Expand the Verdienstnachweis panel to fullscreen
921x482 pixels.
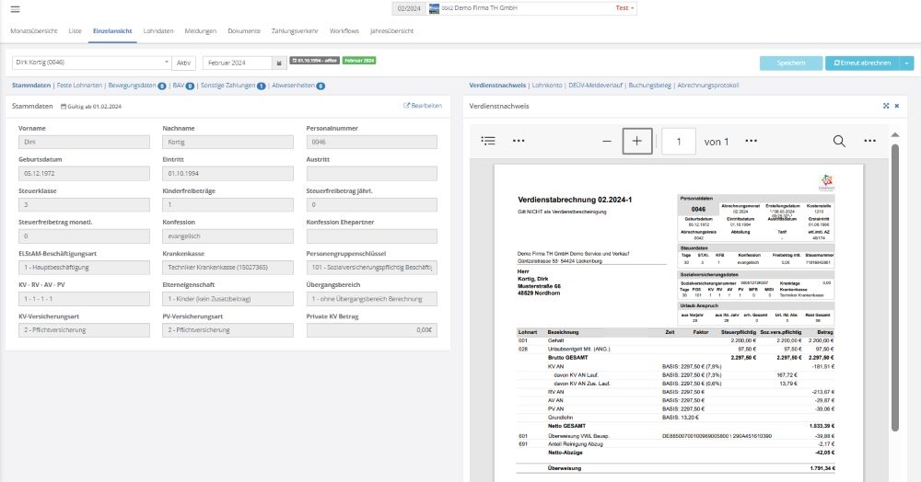pos(886,106)
